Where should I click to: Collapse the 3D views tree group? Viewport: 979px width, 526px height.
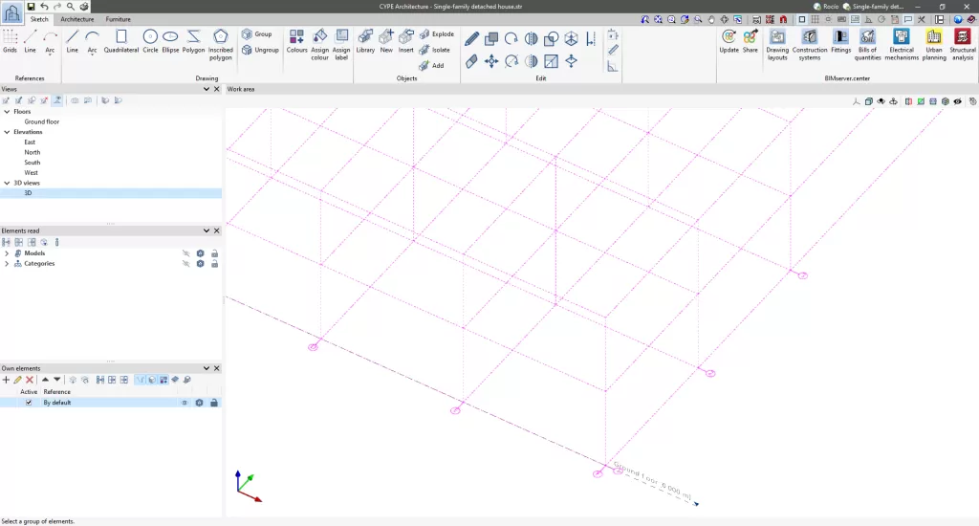(7, 183)
